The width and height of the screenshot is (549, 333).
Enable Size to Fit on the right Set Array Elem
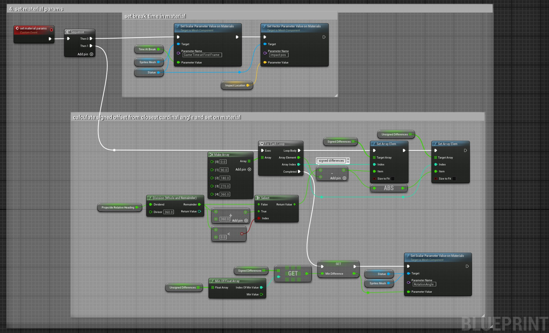pos(454,178)
